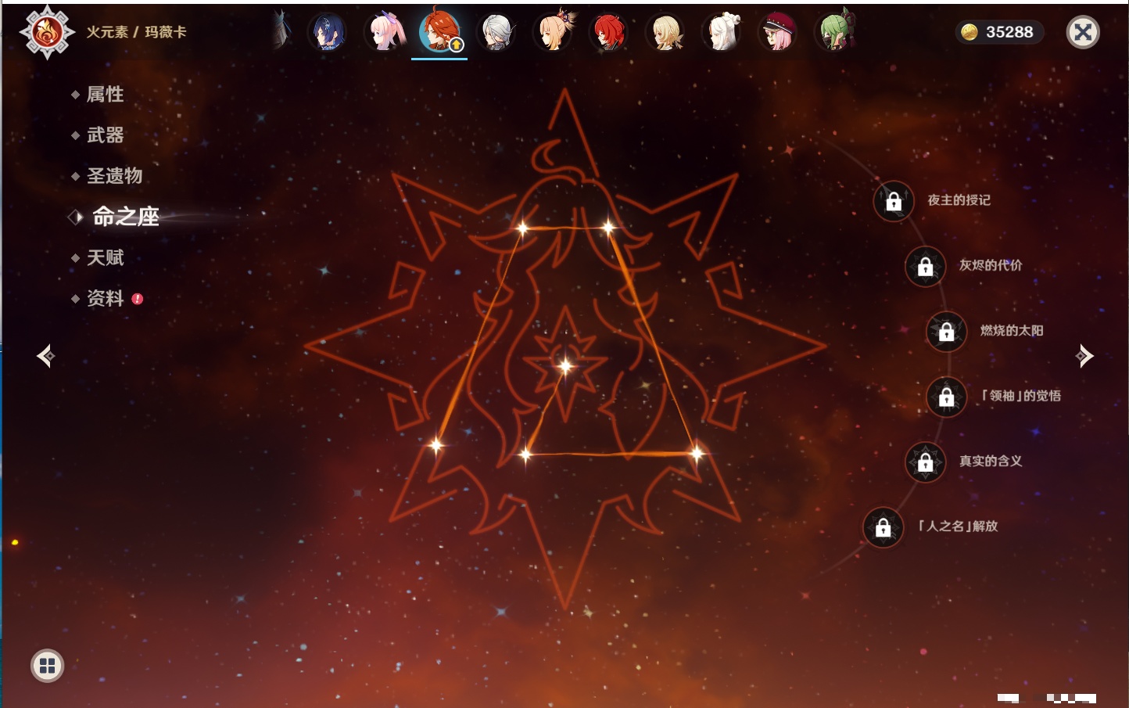Click the 火元素 / 玛薇卡 title text
Image resolution: width=1129 pixels, height=708 pixels.
[x=136, y=32]
